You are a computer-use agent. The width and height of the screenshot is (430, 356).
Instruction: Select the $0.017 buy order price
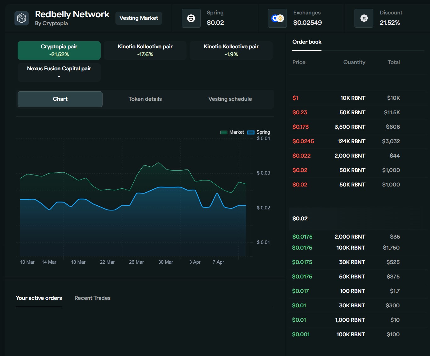click(300, 291)
